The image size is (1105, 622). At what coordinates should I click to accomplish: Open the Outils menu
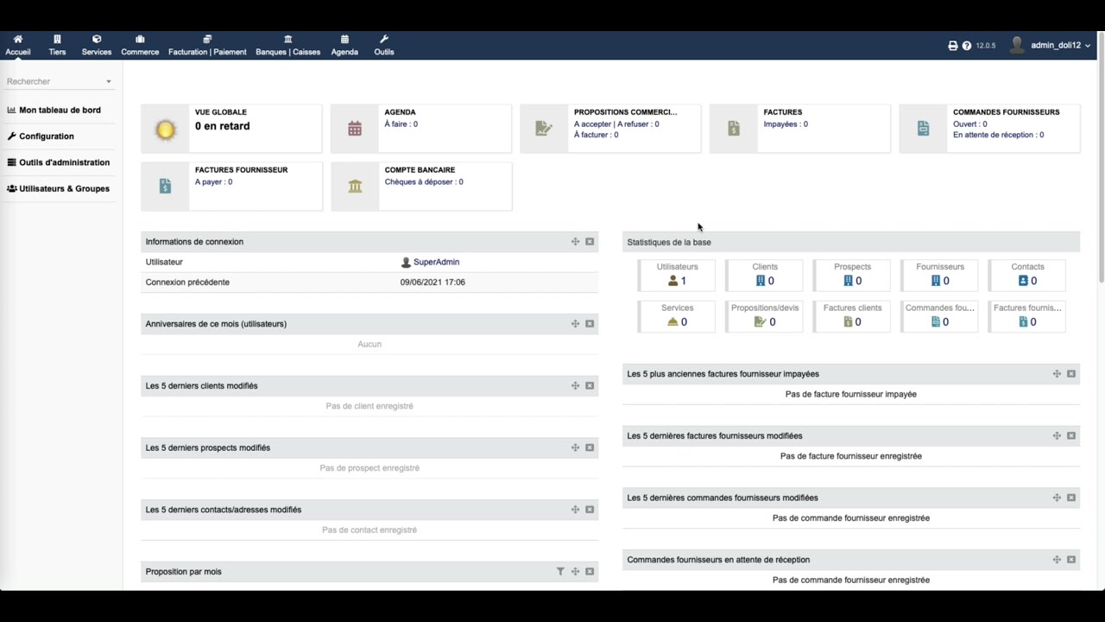click(384, 46)
